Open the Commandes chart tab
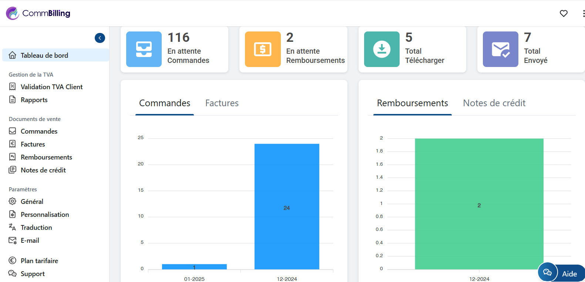The height and width of the screenshot is (282, 585). (x=165, y=103)
